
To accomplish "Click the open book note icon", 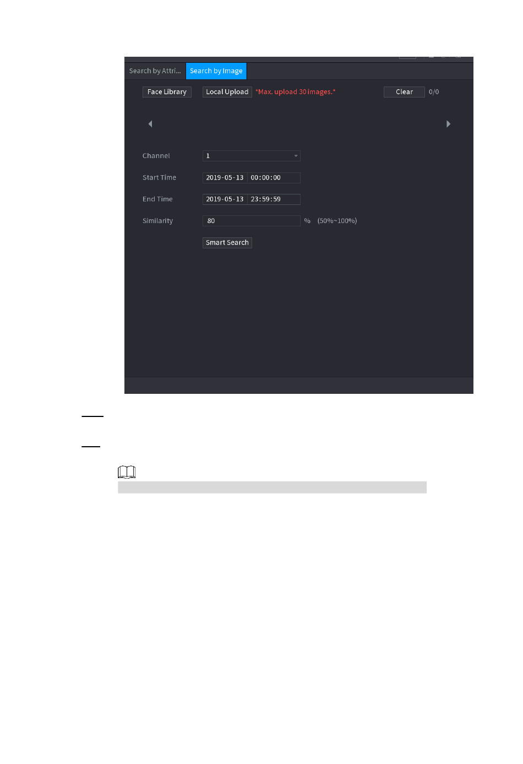I will point(127,472).
